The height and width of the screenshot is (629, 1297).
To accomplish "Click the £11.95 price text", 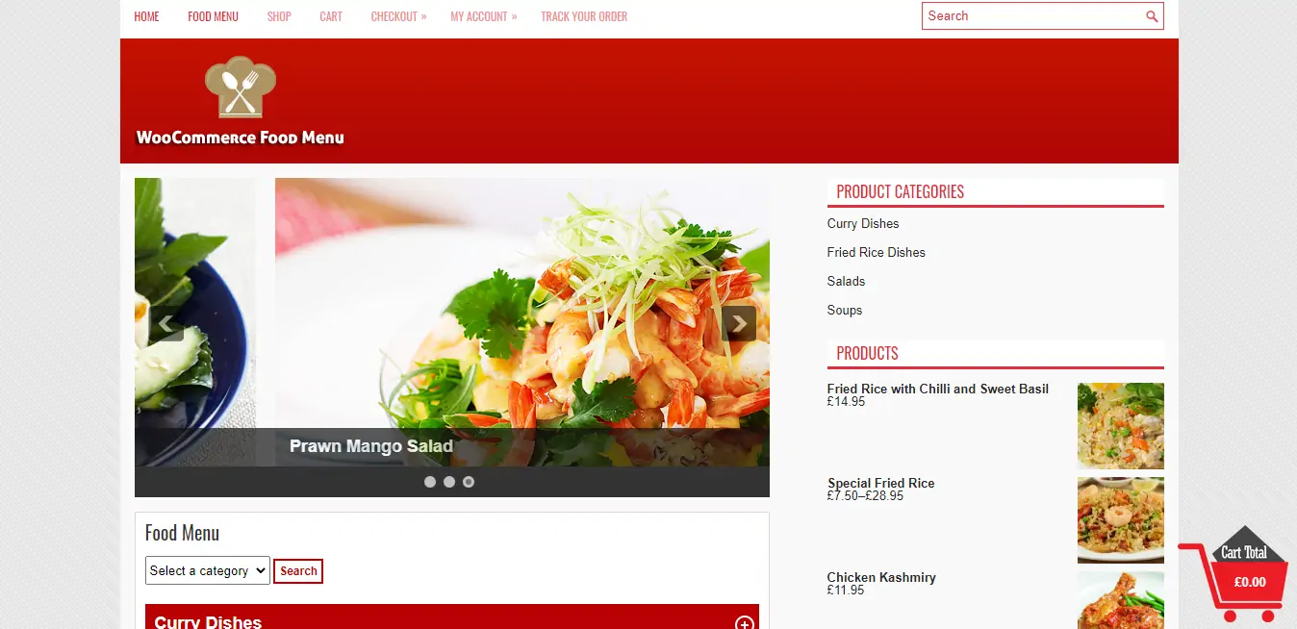I will pos(847,591).
